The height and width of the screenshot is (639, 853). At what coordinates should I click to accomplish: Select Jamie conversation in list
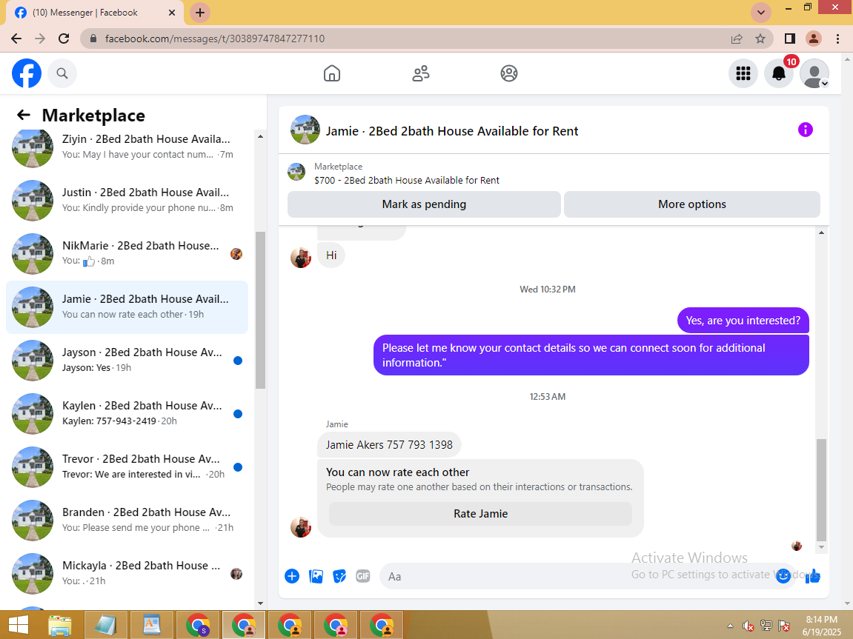click(127, 307)
